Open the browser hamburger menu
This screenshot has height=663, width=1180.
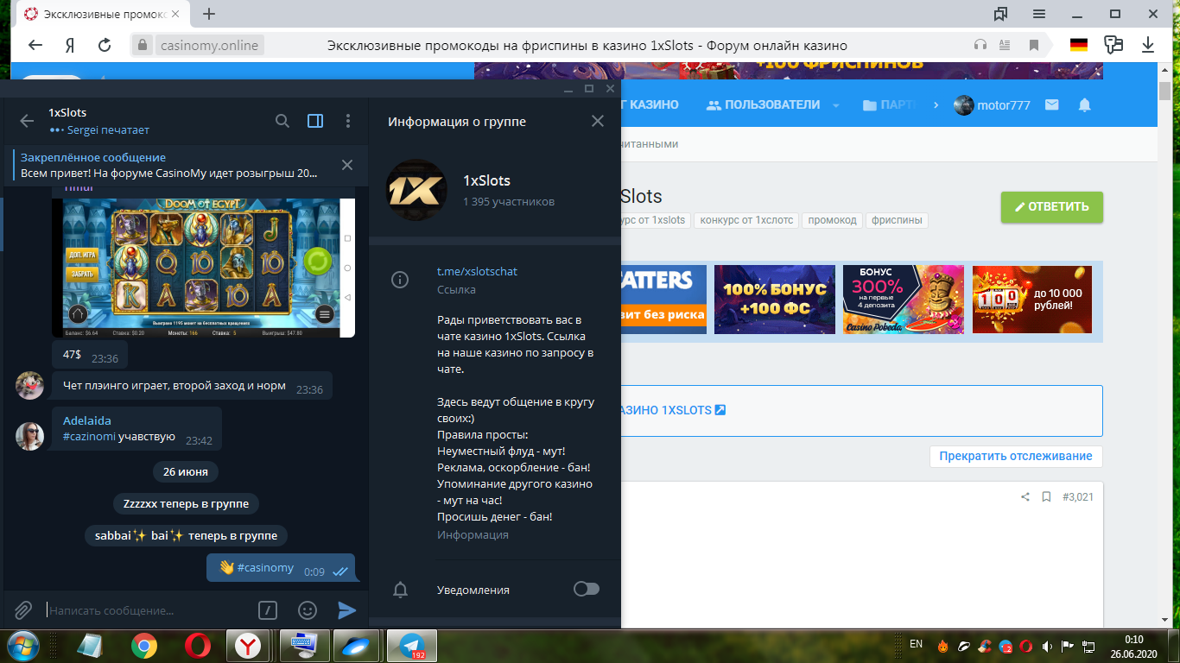(1039, 14)
